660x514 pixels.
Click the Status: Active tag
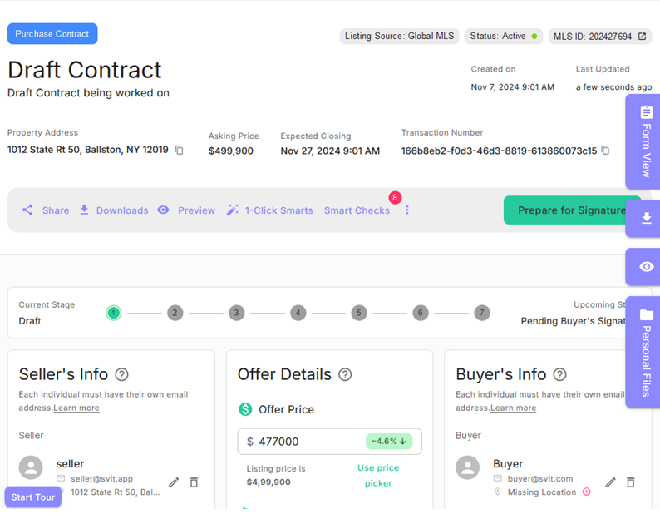[504, 37]
